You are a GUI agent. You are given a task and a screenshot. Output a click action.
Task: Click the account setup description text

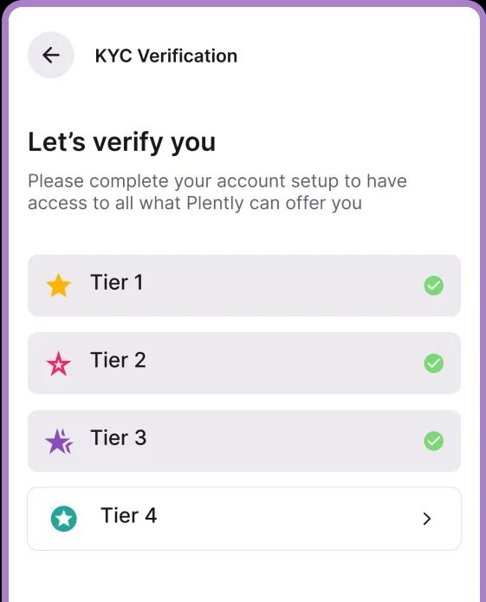click(x=217, y=192)
